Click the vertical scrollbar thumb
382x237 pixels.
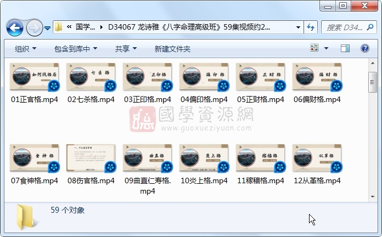tap(373, 82)
